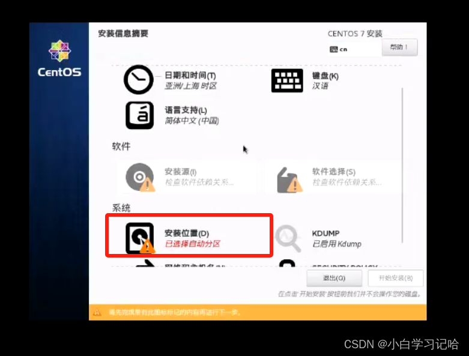Open the Installation Destination disk icon
The height and width of the screenshot is (356, 469).
(x=140, y=238)
